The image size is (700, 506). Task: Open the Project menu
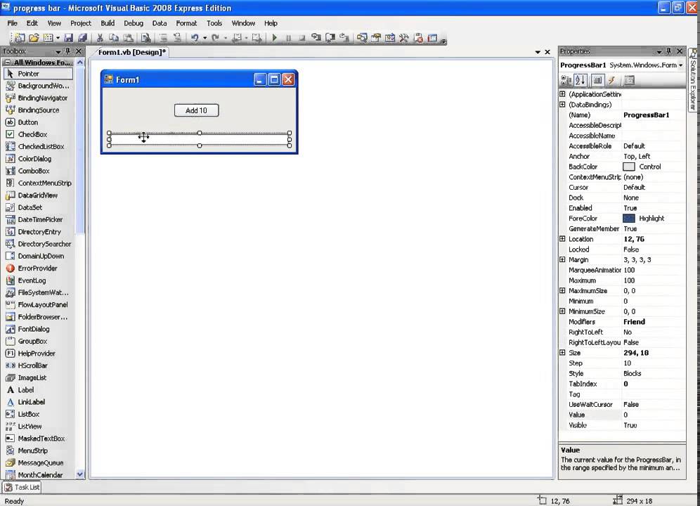point(80,23)
